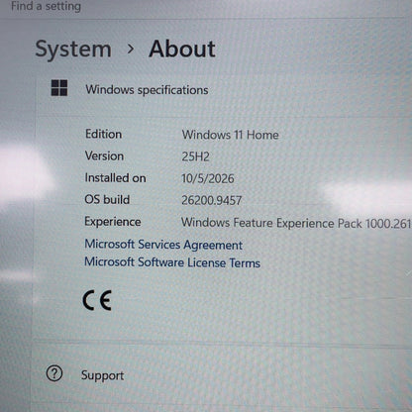
Task: Click the 'OS build' label
Action: pyautogui.click(x=107, y=200)
